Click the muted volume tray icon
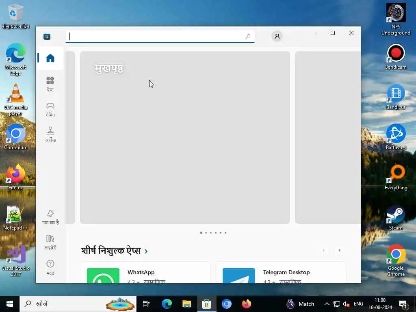The height and width of the screenshot is (312, 416). (346, 304)
